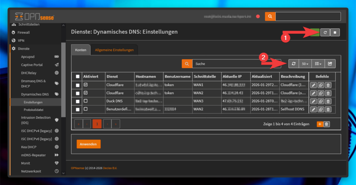Click the stop service square icon
Viewport: 356px width, 185px height.
pyautogui.click(x=335, y=32)
